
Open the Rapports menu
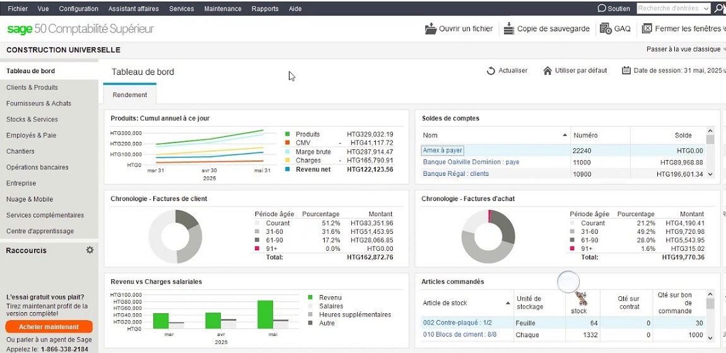click(265, 9)
